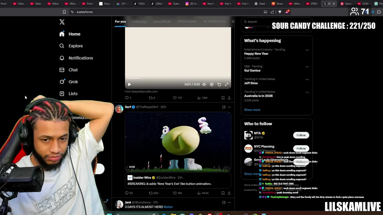Open the Windows Start button
This screenshot has width=383, height=215.
[109, 214]
